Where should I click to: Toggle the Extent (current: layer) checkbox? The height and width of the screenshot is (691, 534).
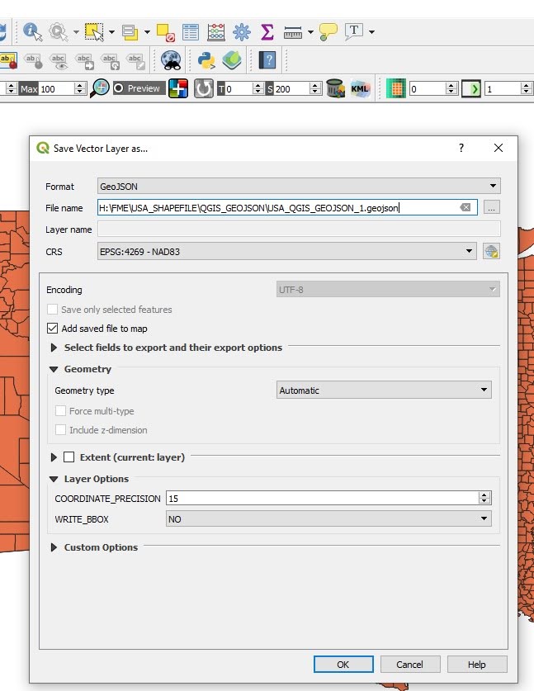(69, 457)
